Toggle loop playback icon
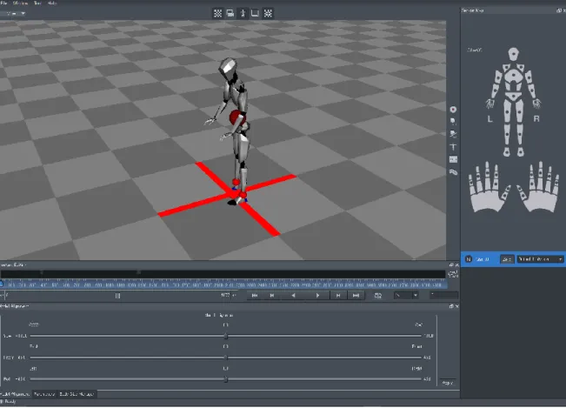 (x=378, y=296)
